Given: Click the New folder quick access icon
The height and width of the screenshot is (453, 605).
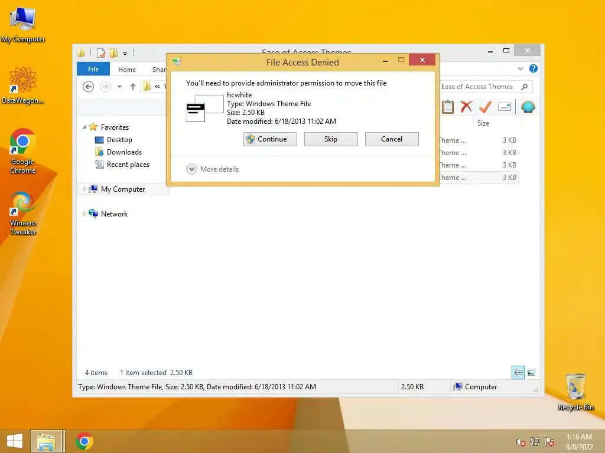Looking at the screenshot, I should tap(113, 52).
